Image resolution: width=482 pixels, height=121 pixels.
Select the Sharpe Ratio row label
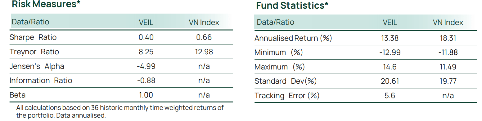33,37
